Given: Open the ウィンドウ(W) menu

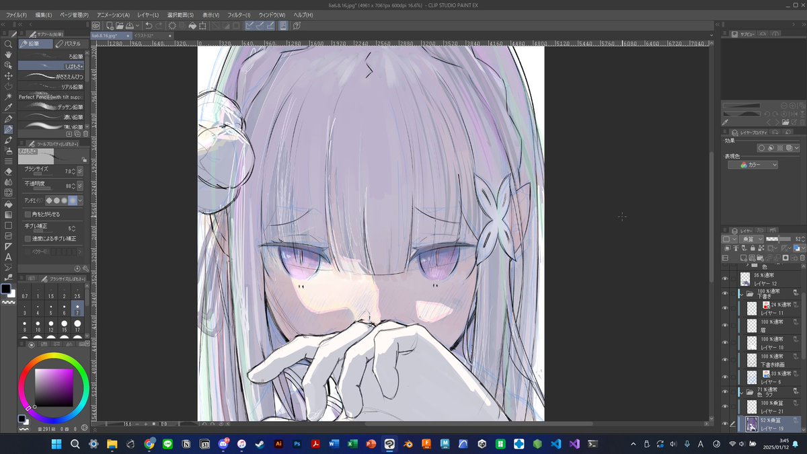Looking at the screenshot, I should 272,15.
